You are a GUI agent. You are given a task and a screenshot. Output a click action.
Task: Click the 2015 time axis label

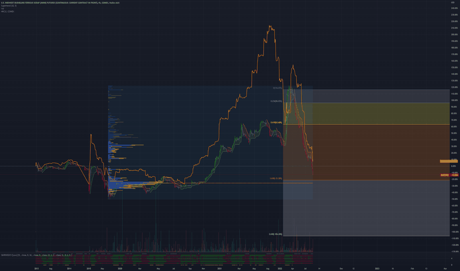[89, 269]
